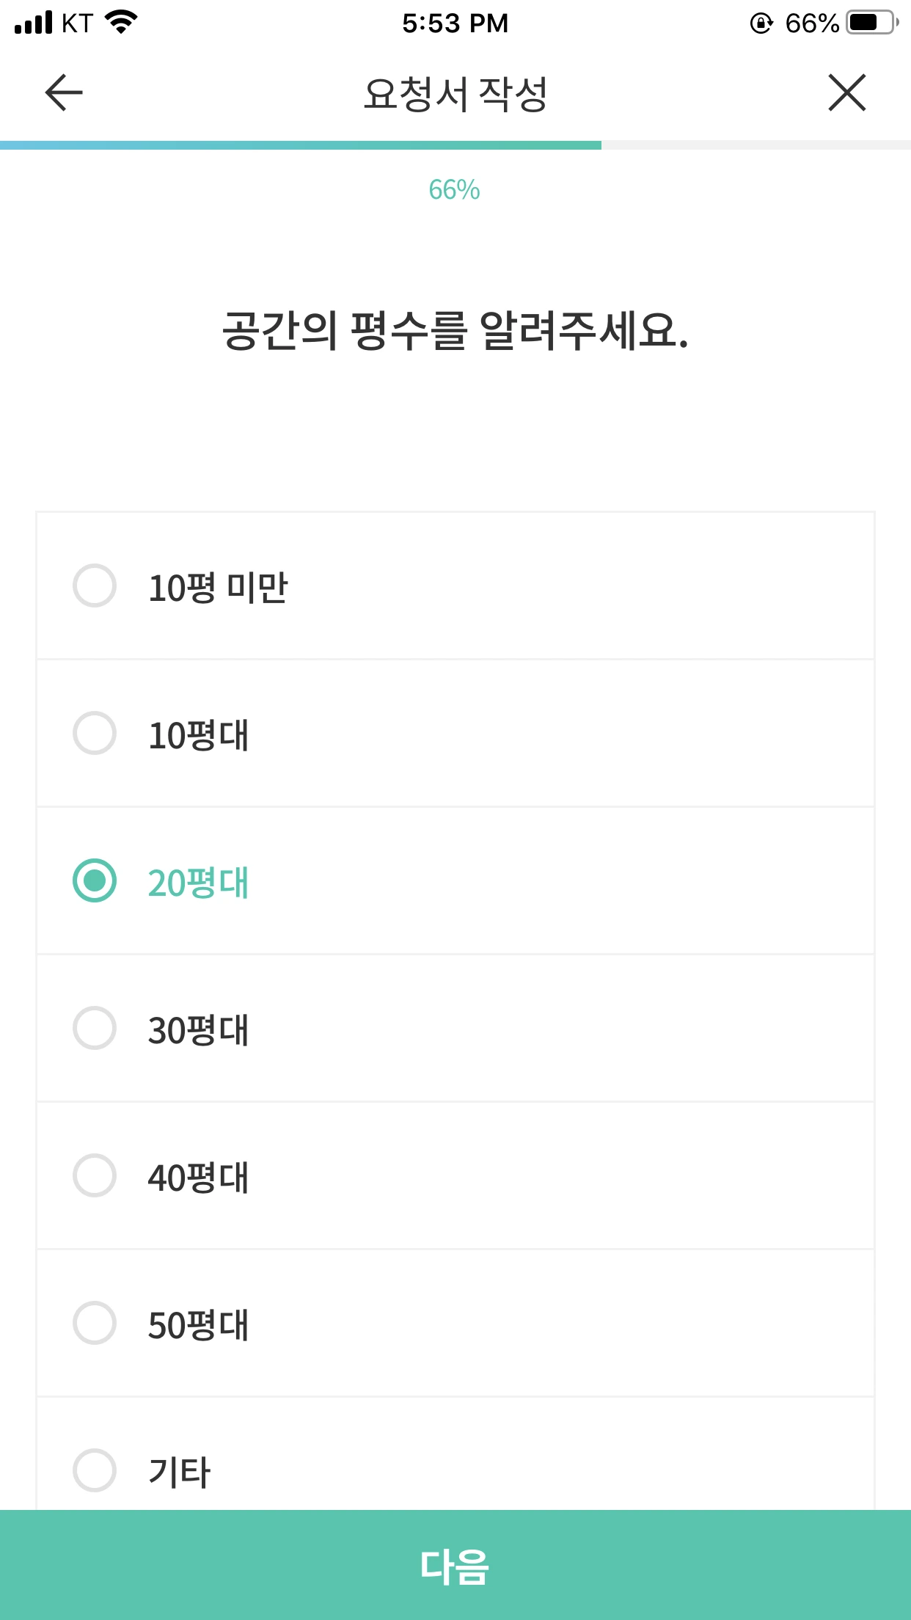The height and width of the screenshot is (1620, 911).
Task: Select the 10평 미만 radio button
Action: [x=95, y=585]
